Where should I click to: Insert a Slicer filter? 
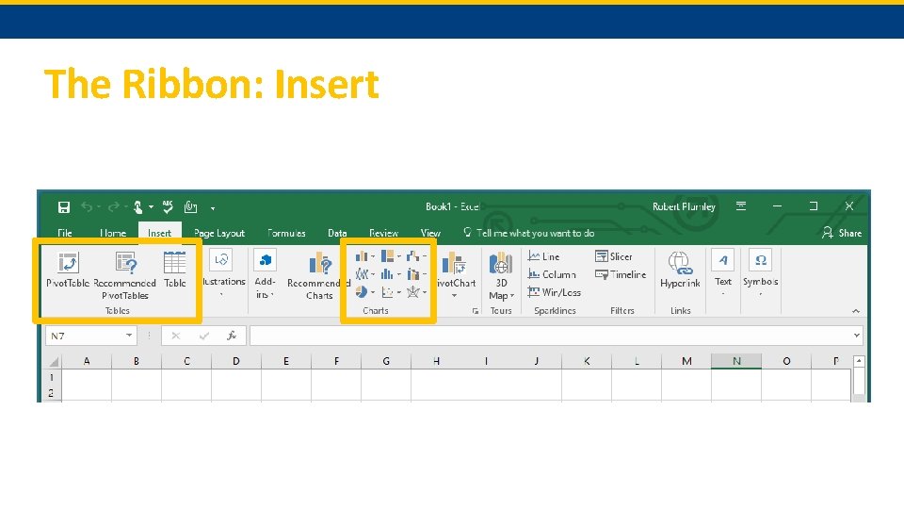point(614,256)
